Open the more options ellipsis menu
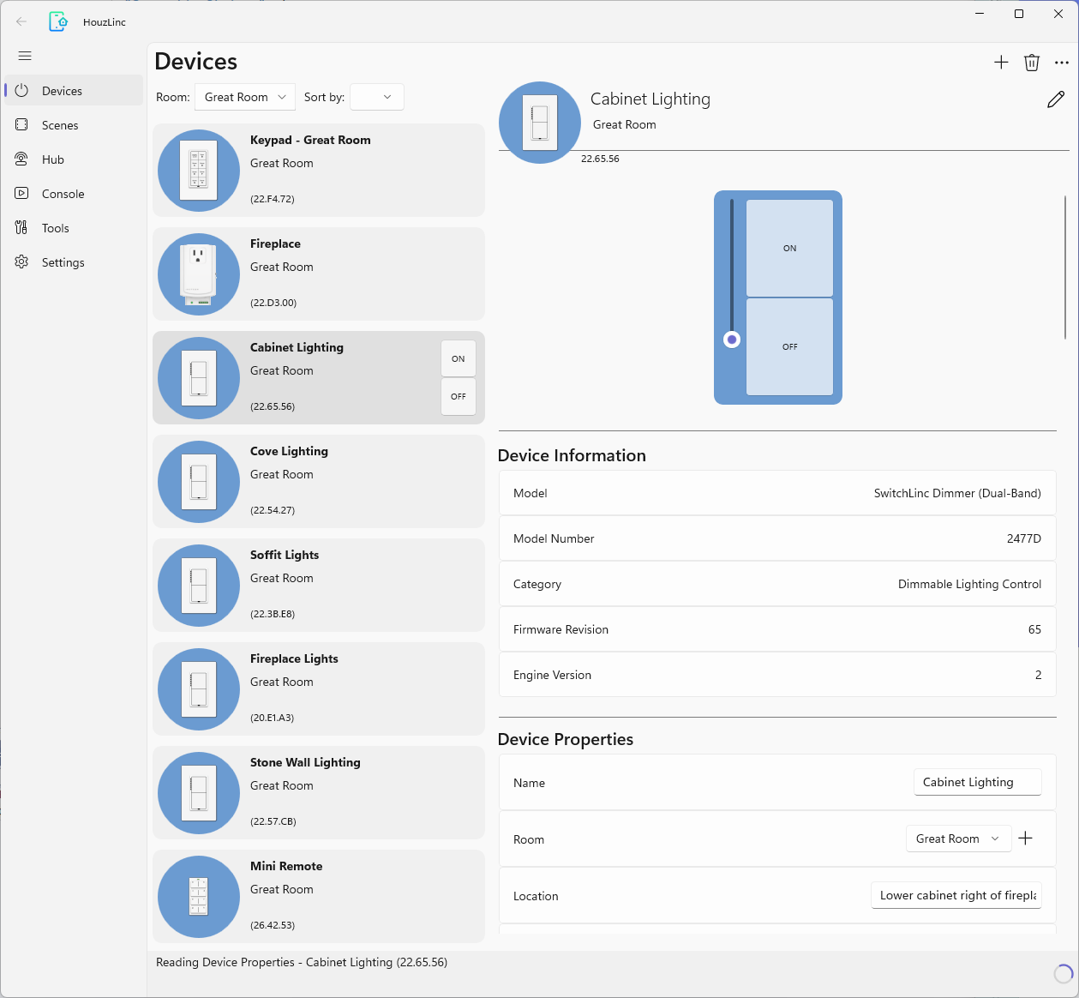This screenshot has height=998, width=1079. (x=1062, y=63)
